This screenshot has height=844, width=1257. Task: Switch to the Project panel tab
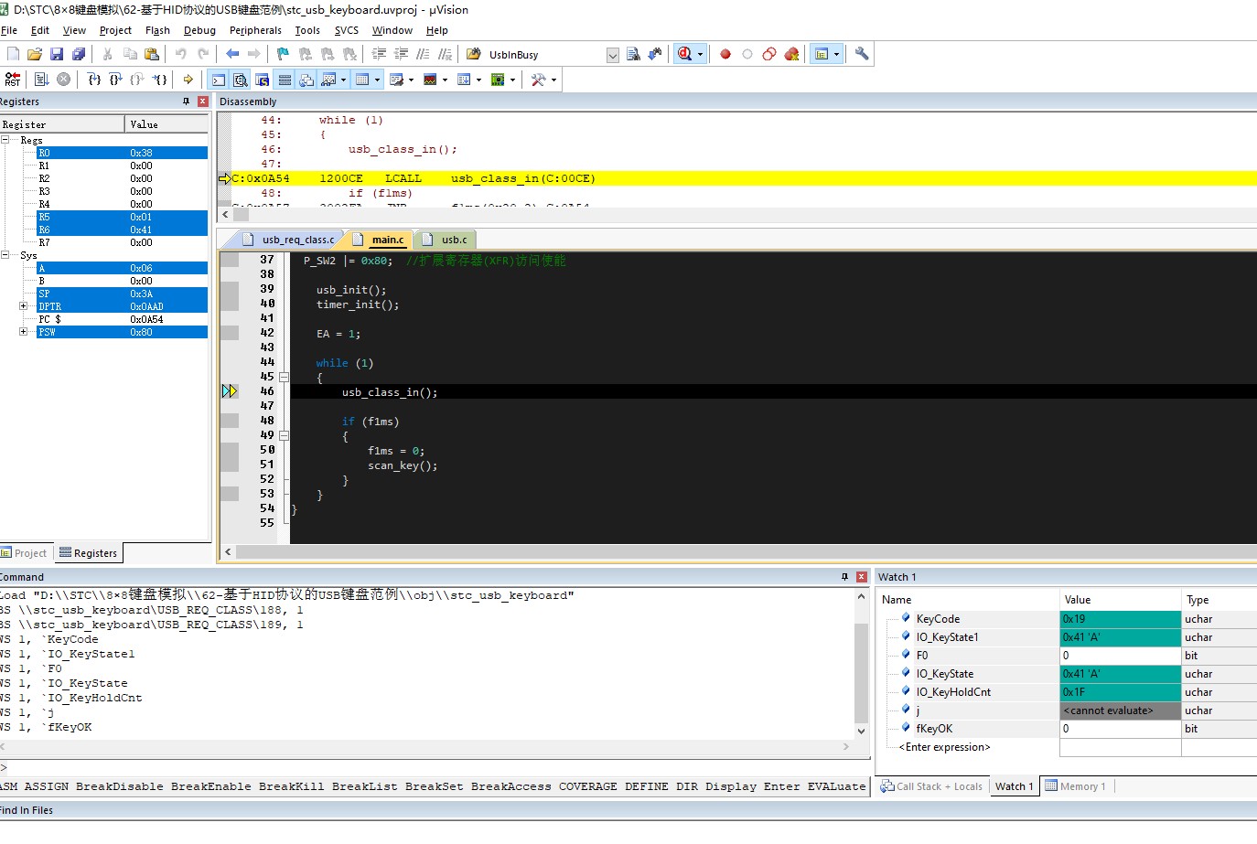[25, 553]
